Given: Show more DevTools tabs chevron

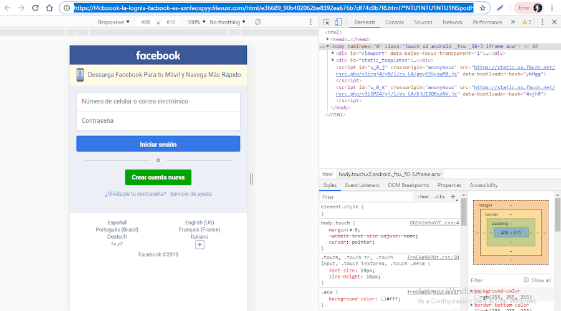Looking at the screenshot, I should click(513, 22).
